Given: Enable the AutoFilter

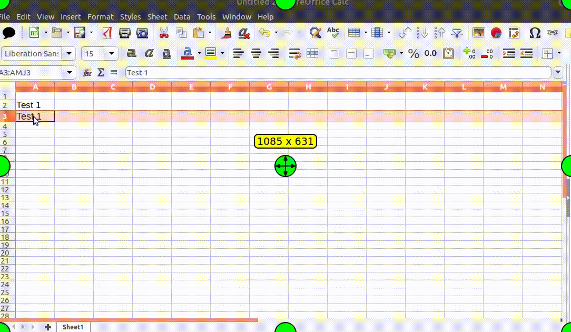Looking at the screenshot, I should pos(456,33).
